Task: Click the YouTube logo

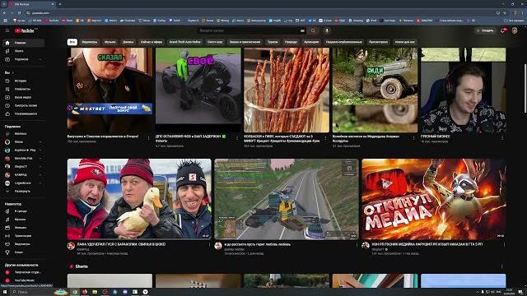Action: point(25,30)
